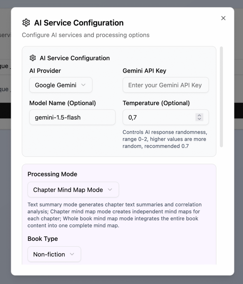The image size is (243, 284).
Task: Click 'Configure AI services and processing options' subtitle
Action: [86, 35]
